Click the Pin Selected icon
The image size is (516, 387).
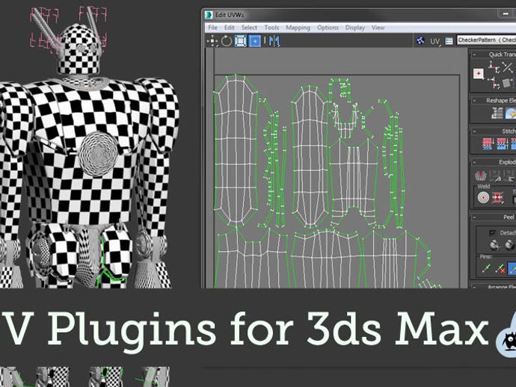[x=486, y=268]
